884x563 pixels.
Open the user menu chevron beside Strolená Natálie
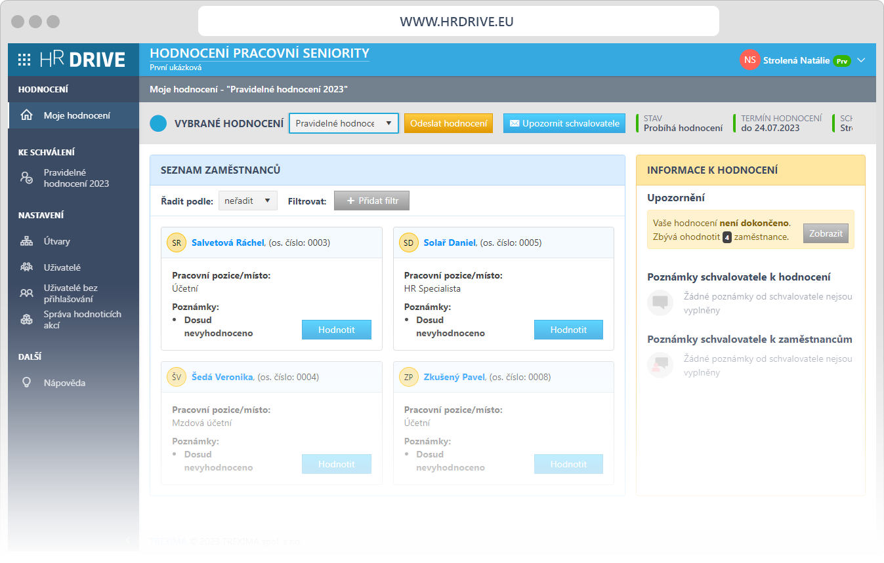click(860, 59)
